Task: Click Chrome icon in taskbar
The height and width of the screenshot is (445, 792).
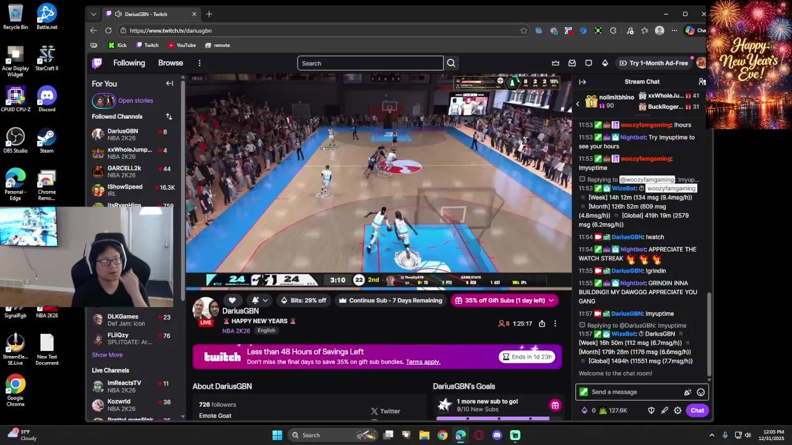Action: click(x=442, y=435)
